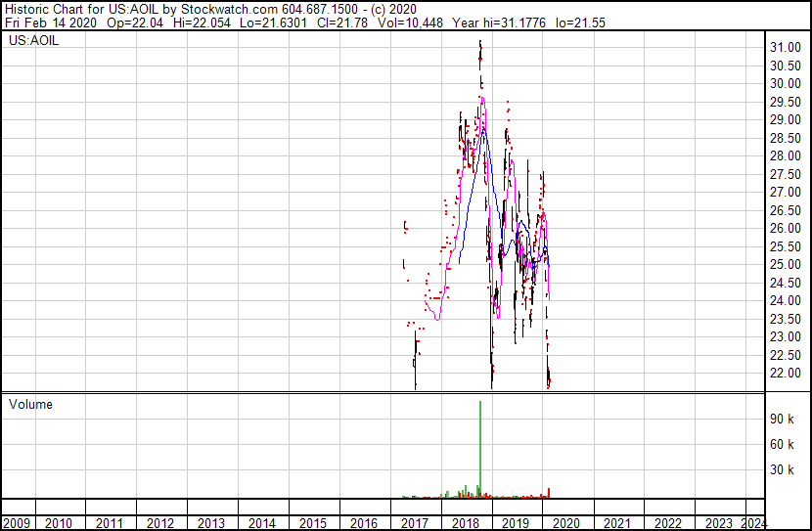This screenshot has height=531, width=812.
Task: Click the 2018 year label on time axis
Action: click(465, 523)
